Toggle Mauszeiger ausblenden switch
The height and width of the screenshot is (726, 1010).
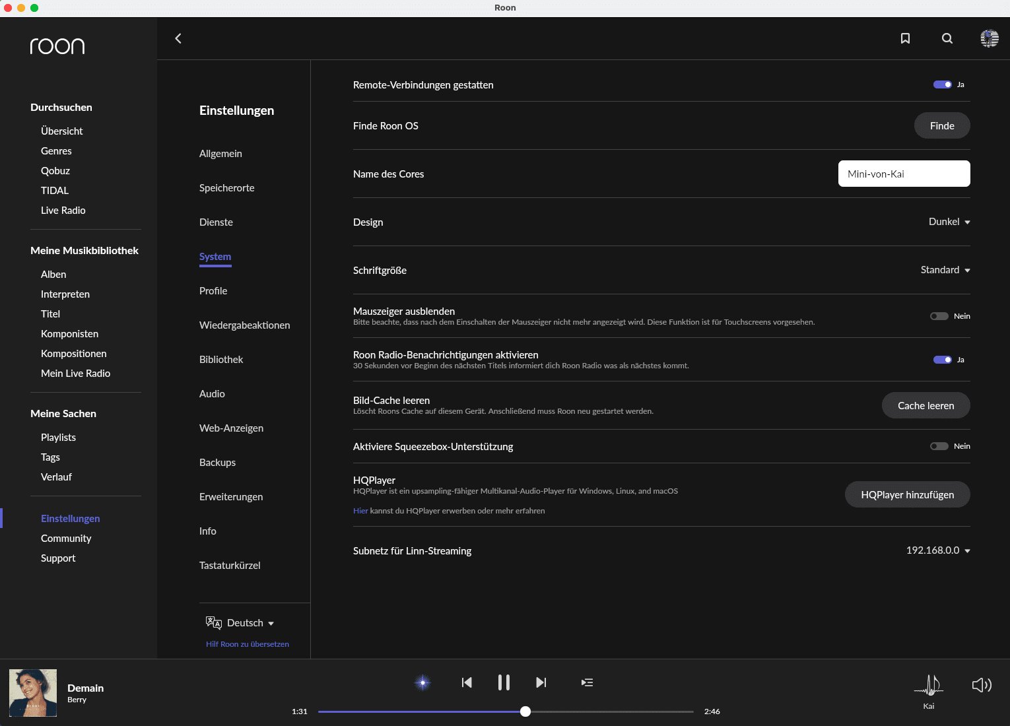point(939,316)
